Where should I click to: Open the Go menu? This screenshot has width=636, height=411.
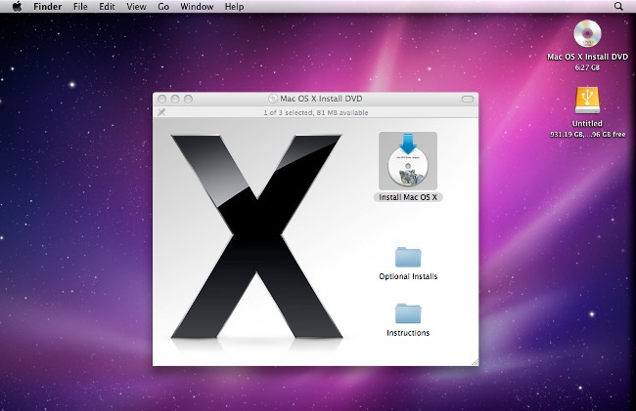163,7
